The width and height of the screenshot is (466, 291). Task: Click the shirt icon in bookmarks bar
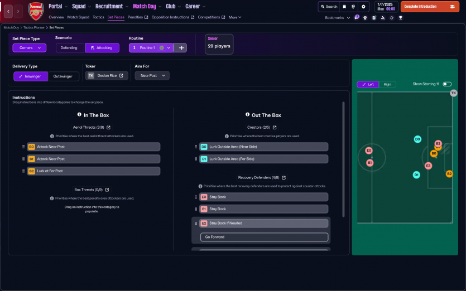point(365,17)
